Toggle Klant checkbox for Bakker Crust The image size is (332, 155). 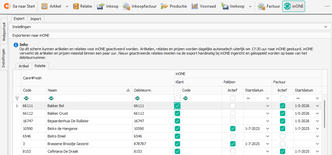(x=177, y=113)
